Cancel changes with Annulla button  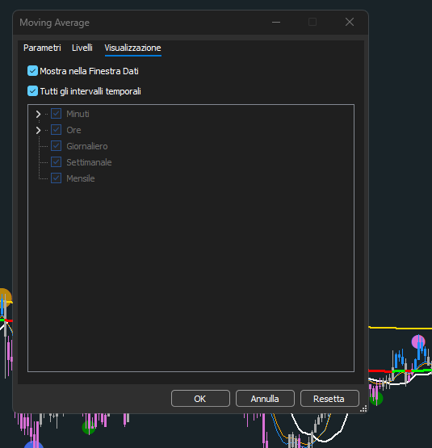coord(265,399)
